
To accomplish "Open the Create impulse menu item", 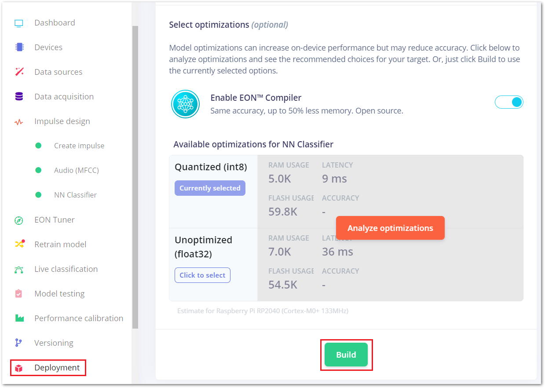I will 79,146.
